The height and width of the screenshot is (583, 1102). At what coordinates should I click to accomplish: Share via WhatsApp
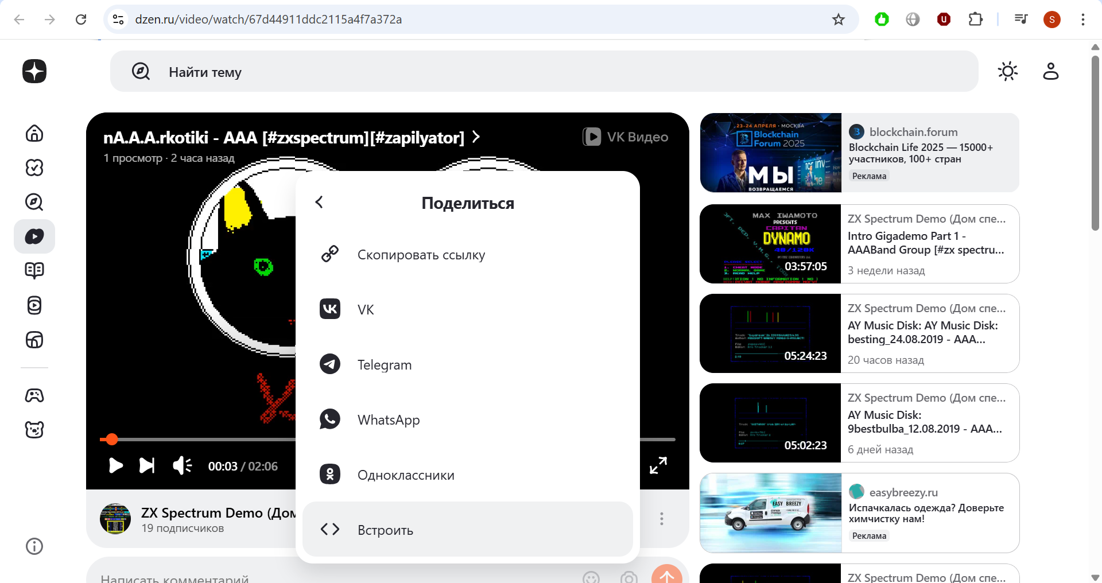[x=468, y=419]
